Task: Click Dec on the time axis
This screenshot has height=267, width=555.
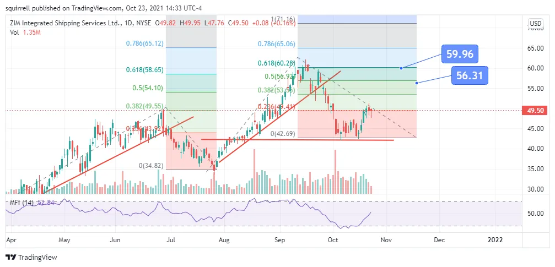Action: [439, 240]
